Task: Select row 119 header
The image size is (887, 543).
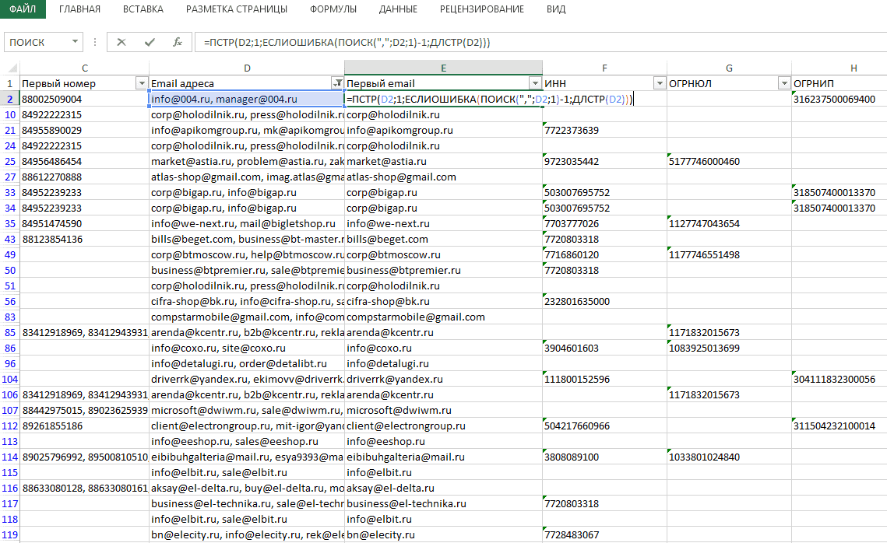Action: click(10, 534)
